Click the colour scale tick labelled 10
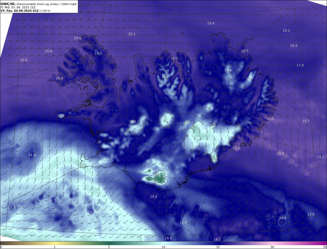Viewport: 327px width, 249px height. click(163, 247)
